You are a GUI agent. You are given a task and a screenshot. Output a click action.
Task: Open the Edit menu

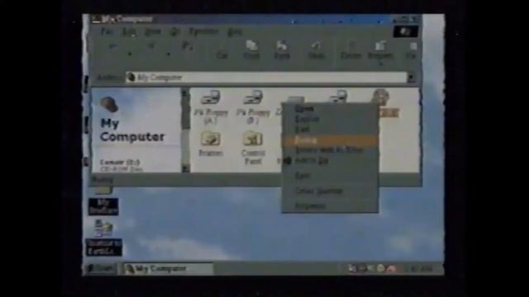pyautogui.click(x=129, y=32)
